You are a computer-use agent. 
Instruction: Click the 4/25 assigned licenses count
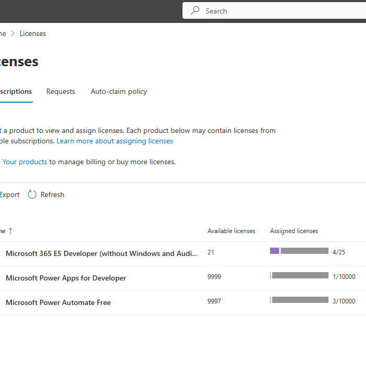coord(338,252)
